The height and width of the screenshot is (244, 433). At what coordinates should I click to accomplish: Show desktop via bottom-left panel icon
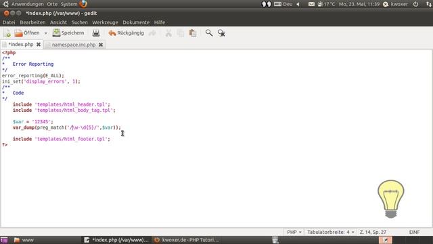pos(4,240)
